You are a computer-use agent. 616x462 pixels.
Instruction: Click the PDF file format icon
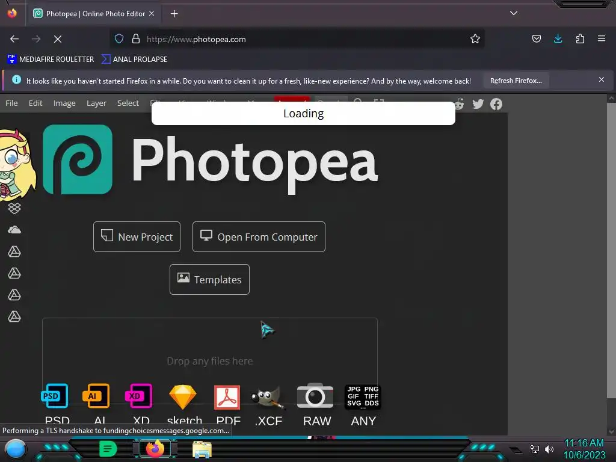(x=227, y=397)
